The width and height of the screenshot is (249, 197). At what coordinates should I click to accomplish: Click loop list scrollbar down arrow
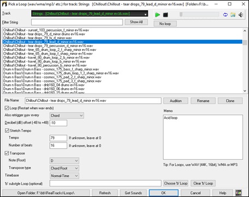(245, 91)
